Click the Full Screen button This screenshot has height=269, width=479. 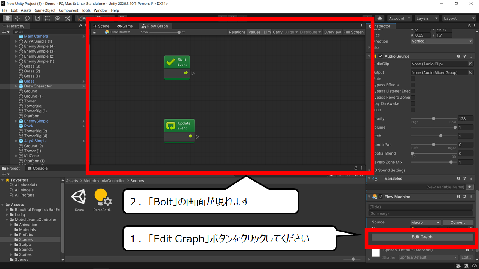tap(354, 32)
